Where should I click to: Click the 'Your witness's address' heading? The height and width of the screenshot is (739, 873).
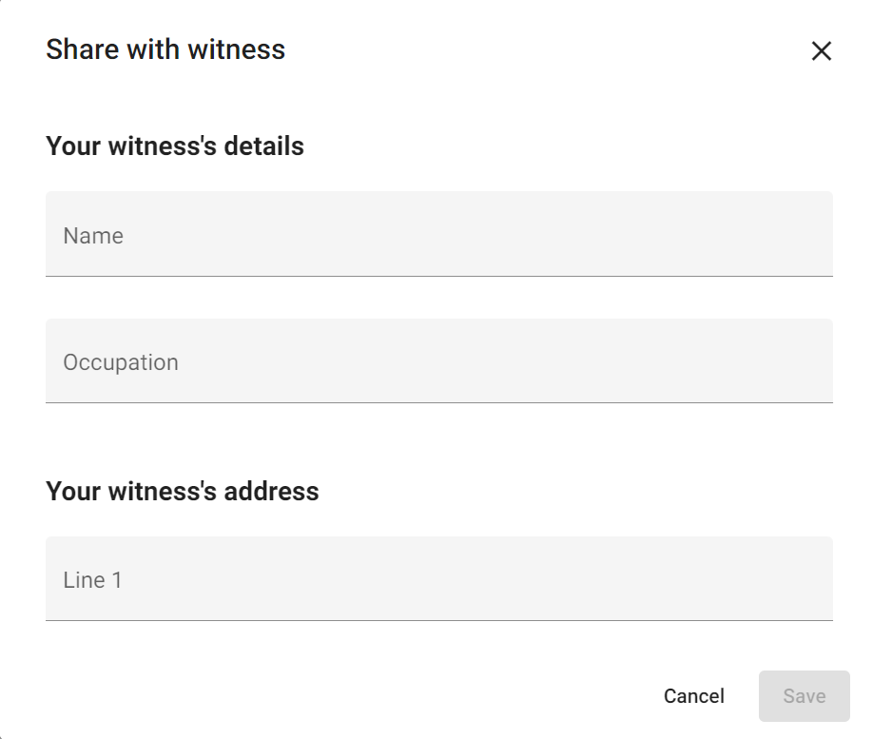tap(183, 492)
